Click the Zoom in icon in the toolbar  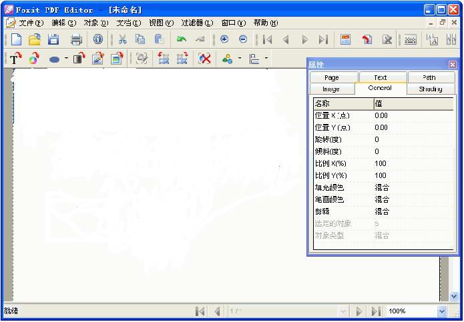click(224, 39)
